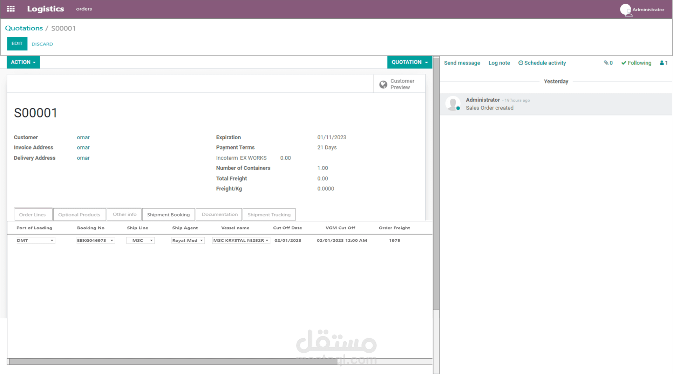The height and width of the screenshot is (374, 673).
Task: Open the ACTION dropdown
Action: pos(23,62)
